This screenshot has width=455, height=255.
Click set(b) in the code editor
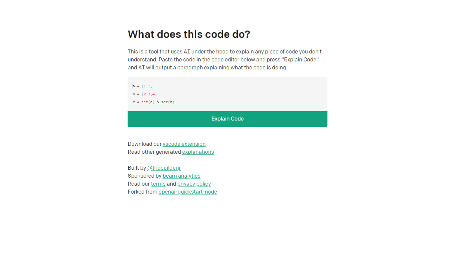coord(168,102)
